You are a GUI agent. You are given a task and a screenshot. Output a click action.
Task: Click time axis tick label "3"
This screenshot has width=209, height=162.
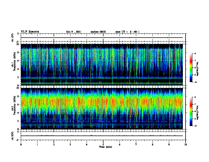coord(70,145)
